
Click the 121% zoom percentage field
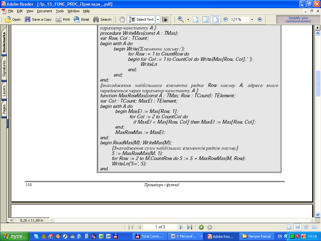(240, 19)
